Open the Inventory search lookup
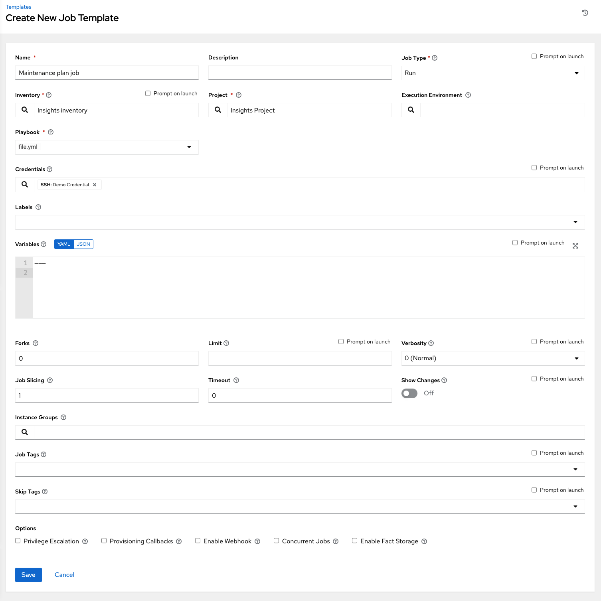 pyautogui.click(x=24, y=110)
